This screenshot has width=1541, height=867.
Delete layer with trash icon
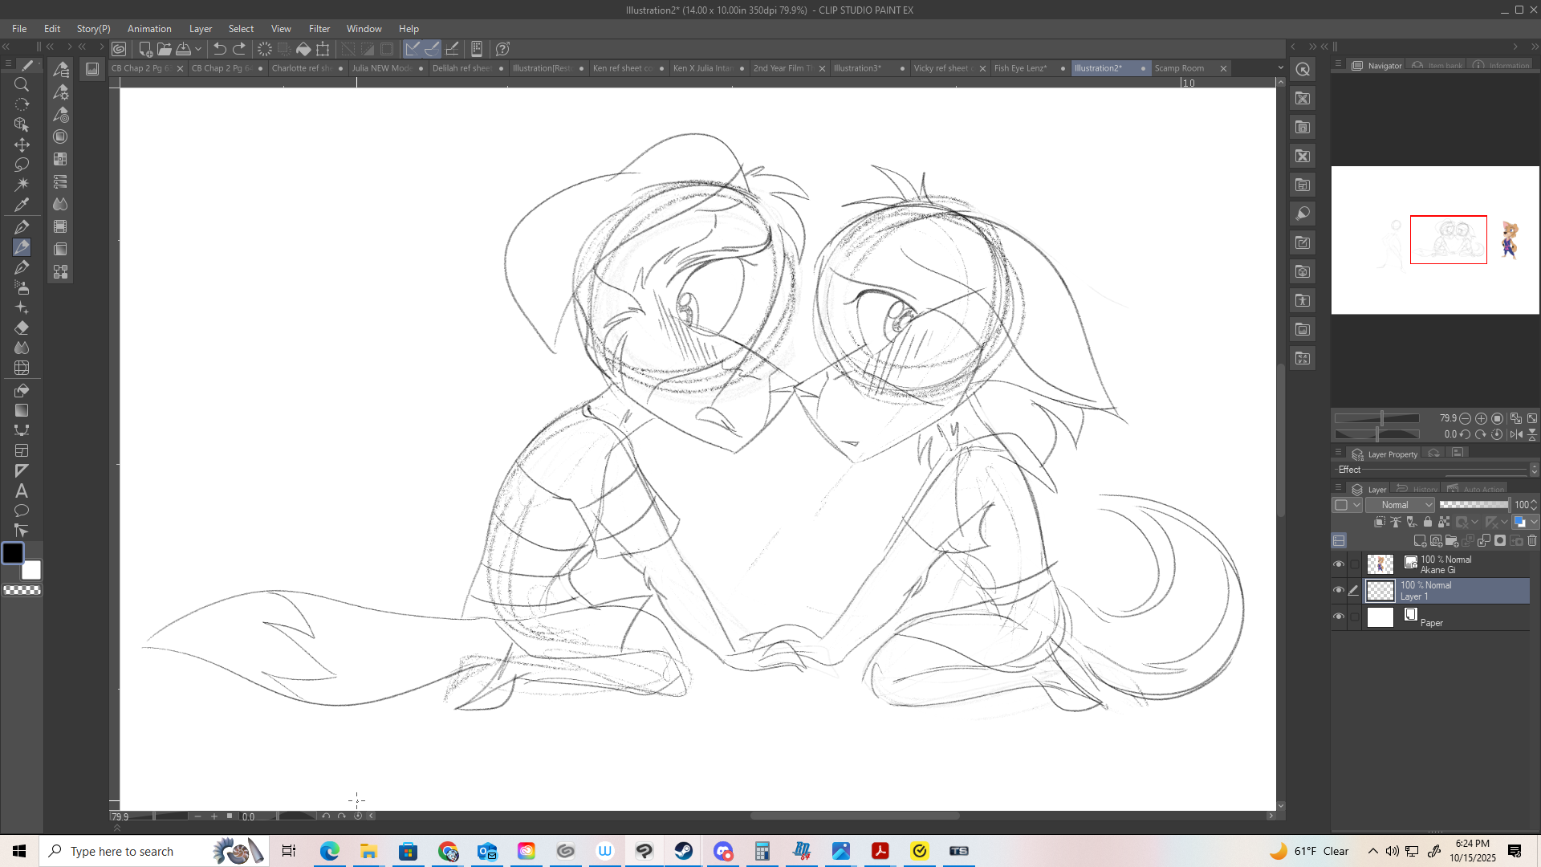[1532, 541]
